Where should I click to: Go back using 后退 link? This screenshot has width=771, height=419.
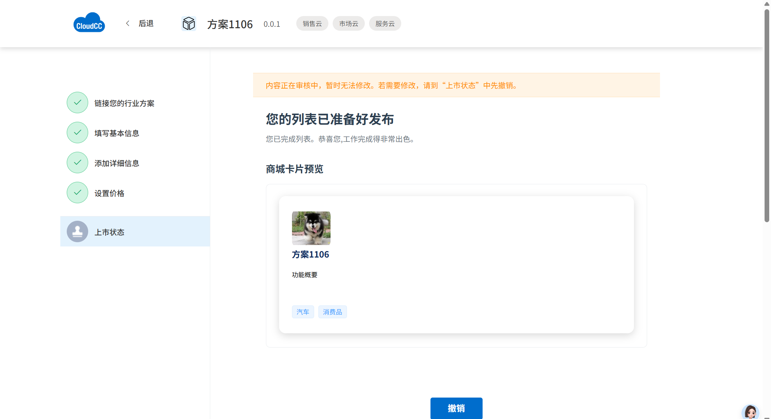click(146, 24)
